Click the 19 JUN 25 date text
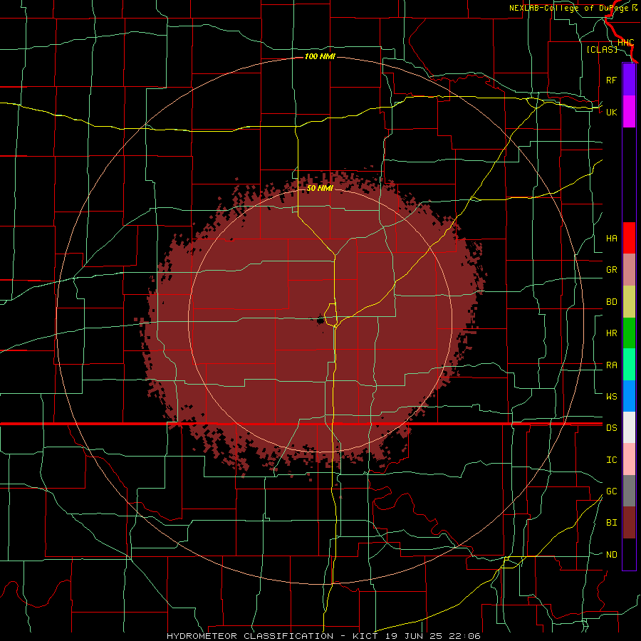641x641 pixels. 414,636
